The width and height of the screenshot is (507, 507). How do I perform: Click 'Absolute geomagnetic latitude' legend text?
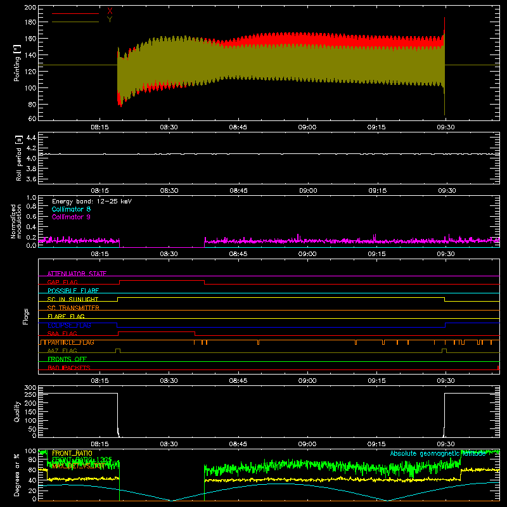pyautogui.click(x=438, y=453)
